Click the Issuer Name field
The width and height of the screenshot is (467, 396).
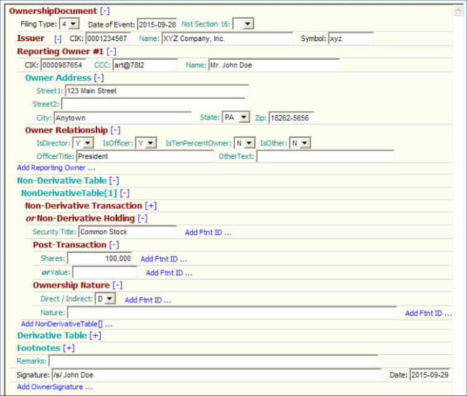coord(227,39)
